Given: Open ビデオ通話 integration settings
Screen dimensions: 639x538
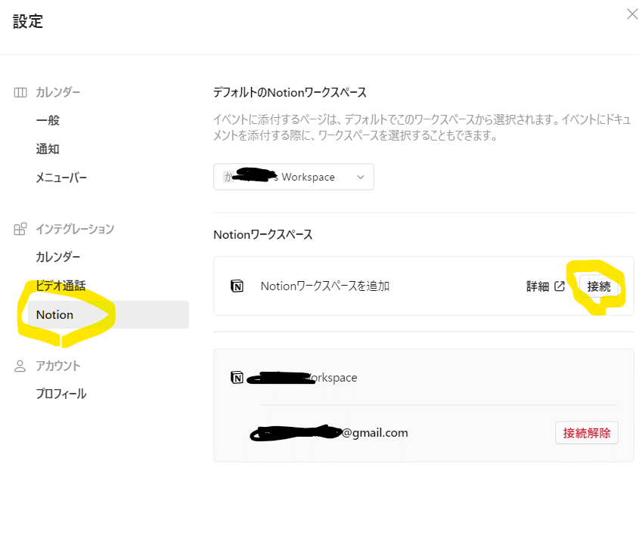Looking at the screenshot, I should [60, 286].
